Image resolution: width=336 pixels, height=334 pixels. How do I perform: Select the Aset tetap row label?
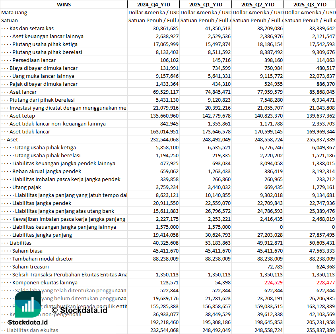tap(23, 116)
